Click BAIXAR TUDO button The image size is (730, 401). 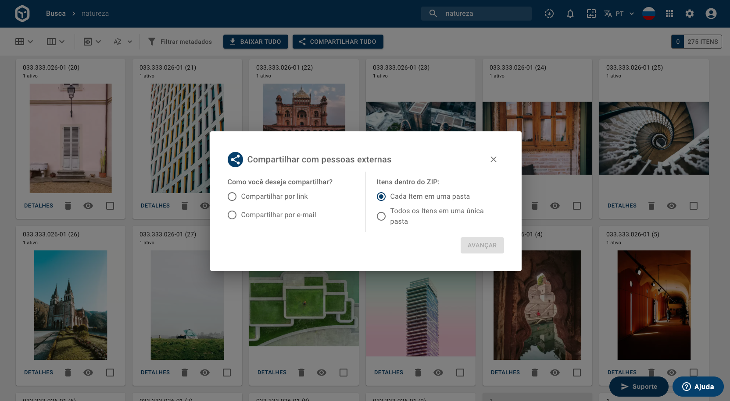click(x=256, y=42)
